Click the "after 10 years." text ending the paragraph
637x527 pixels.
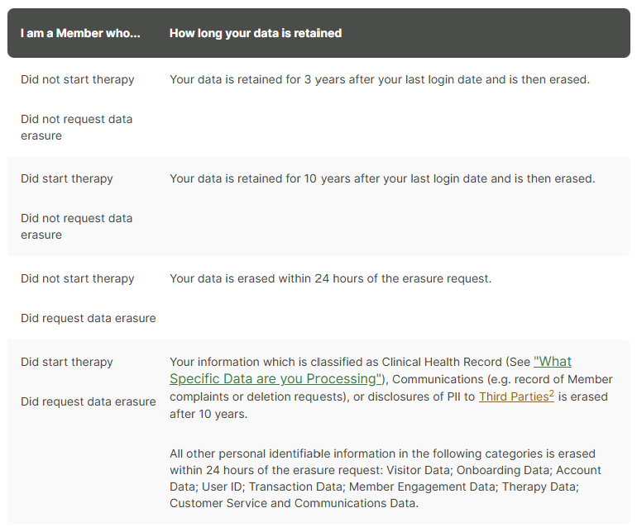208,414
